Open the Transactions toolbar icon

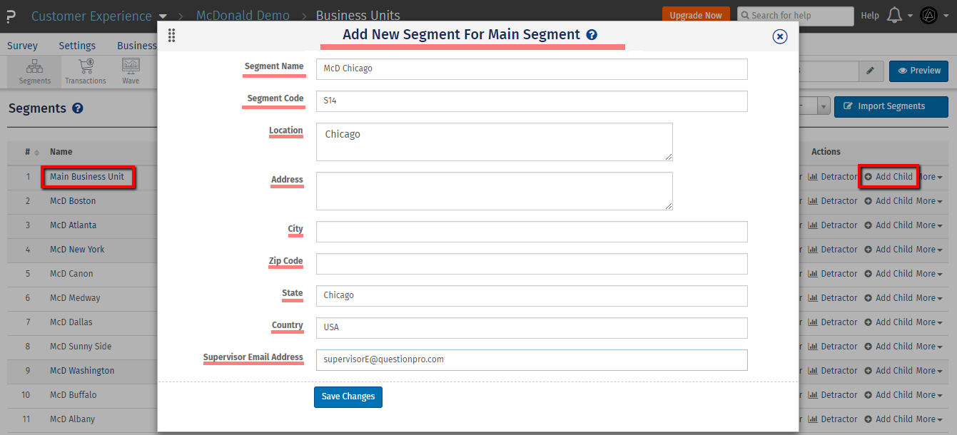(85, 69)
